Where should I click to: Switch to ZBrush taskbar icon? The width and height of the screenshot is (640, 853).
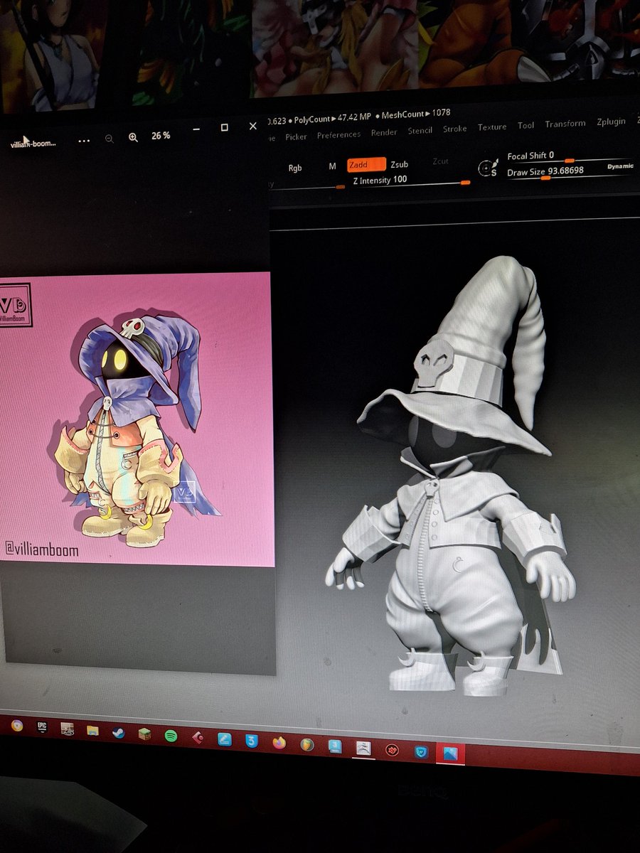tap(363, 749)
